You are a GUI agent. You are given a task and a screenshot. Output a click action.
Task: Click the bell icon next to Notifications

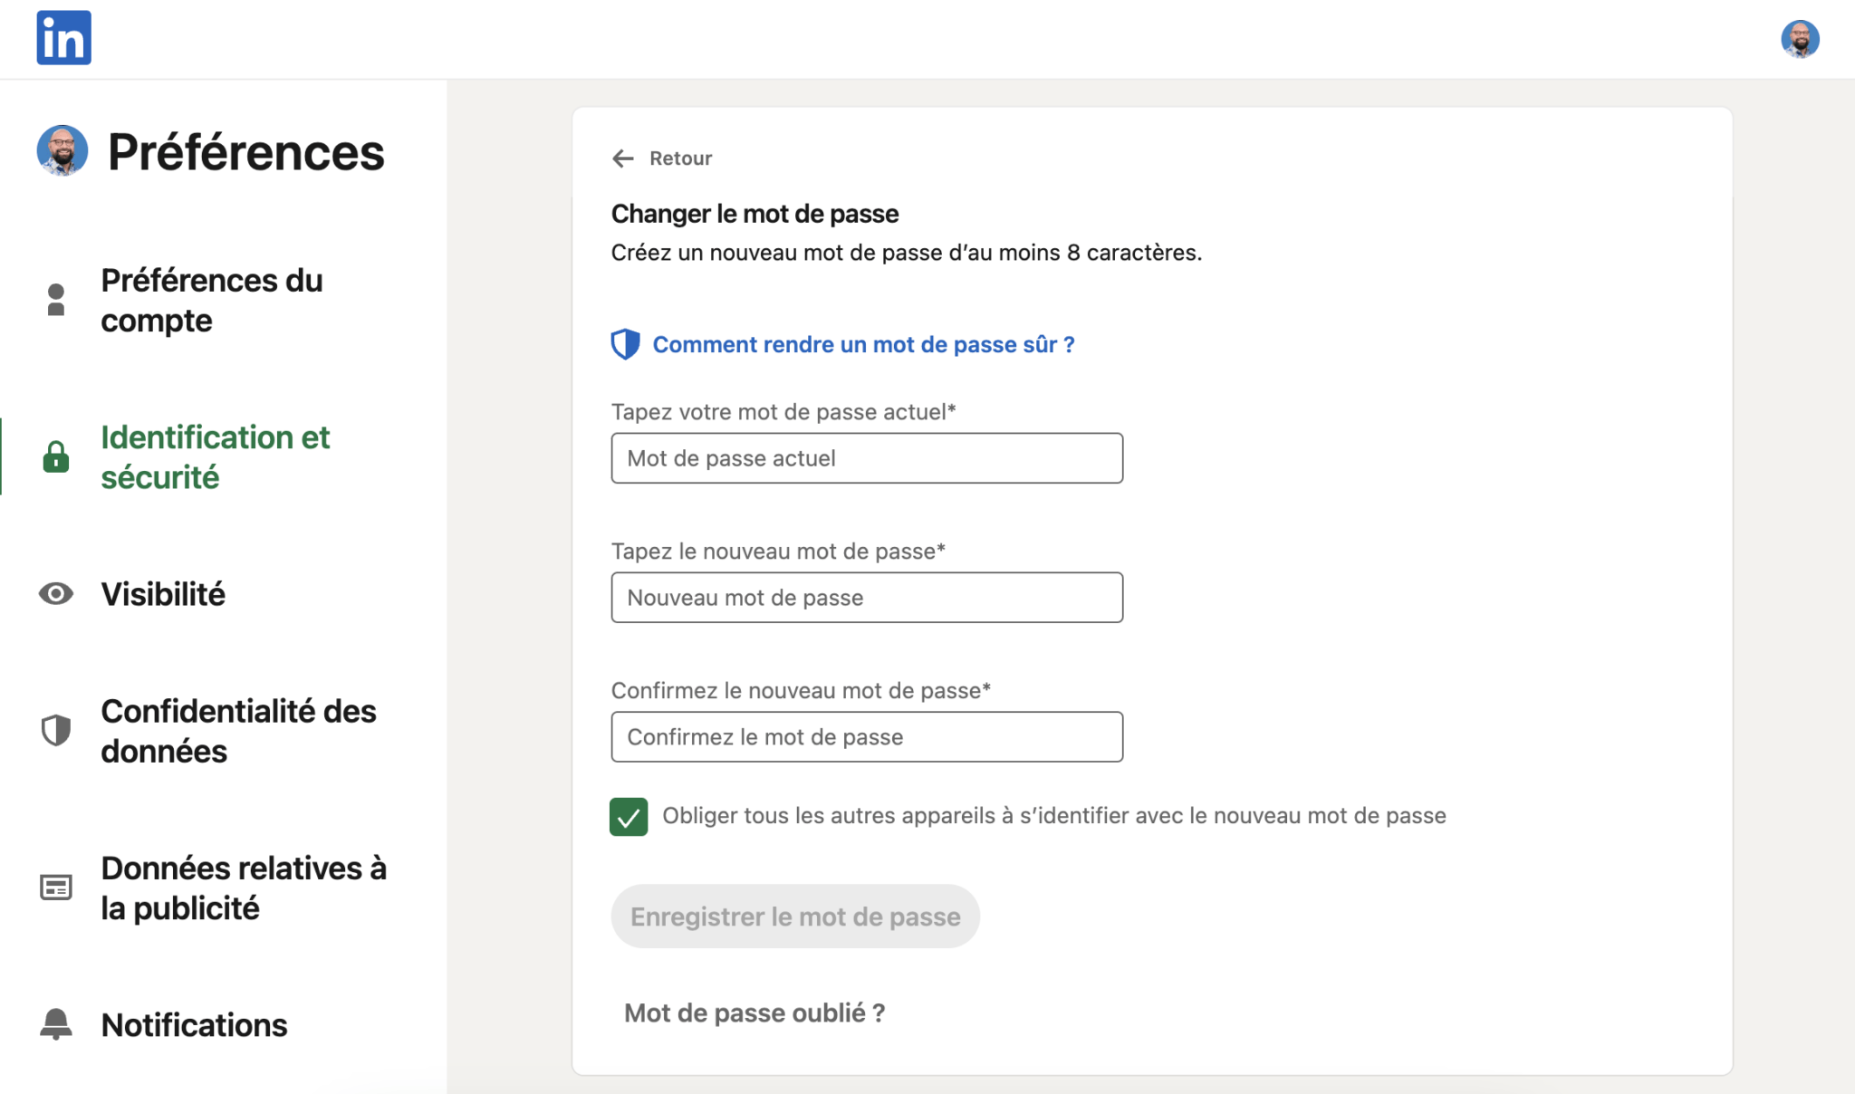coord(56,1024)
